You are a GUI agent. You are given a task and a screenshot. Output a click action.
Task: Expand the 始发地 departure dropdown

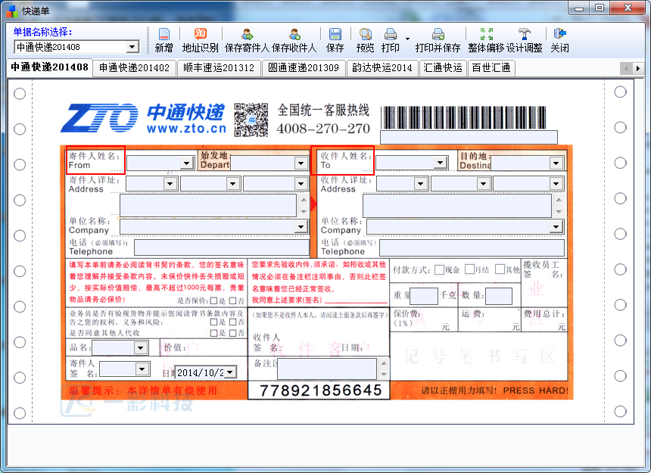(301, 163)
